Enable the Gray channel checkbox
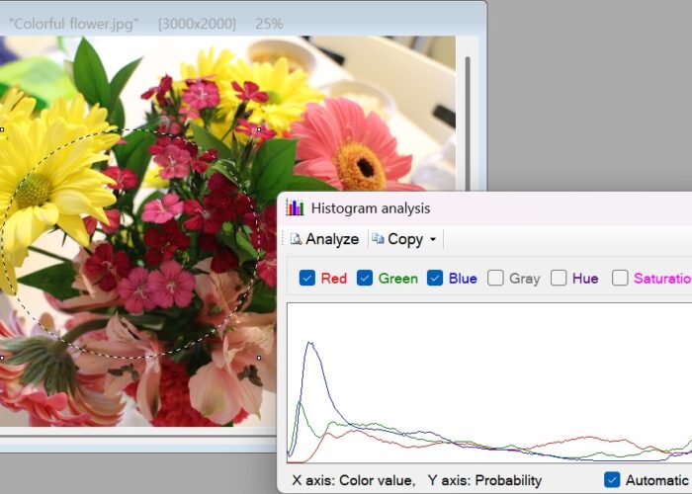The width and height of the screenshot is (692, 494). (x=495, y=279)
